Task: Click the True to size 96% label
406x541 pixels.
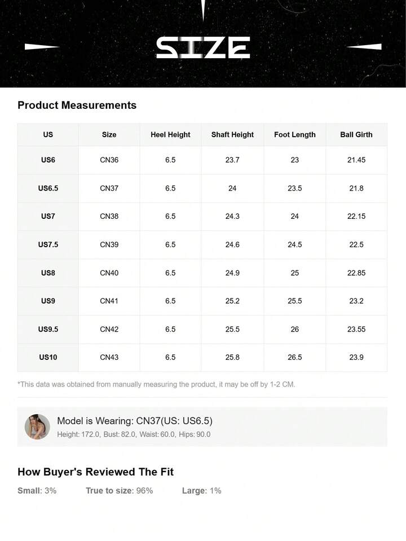Action: coord(119,491)
